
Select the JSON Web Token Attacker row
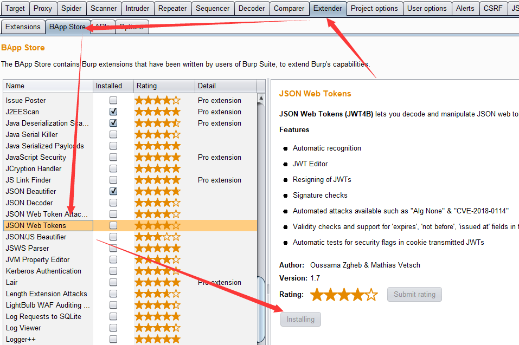[x=130, y=214]
